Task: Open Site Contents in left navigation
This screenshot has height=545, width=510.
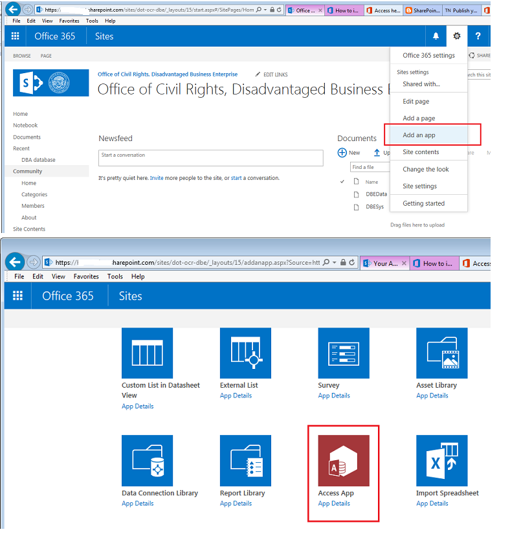Action: click(29, 228)
